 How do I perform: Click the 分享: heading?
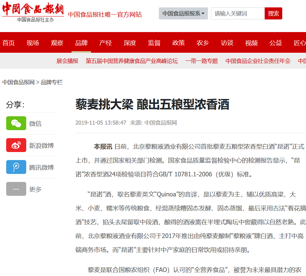click(x=15, y=105)
